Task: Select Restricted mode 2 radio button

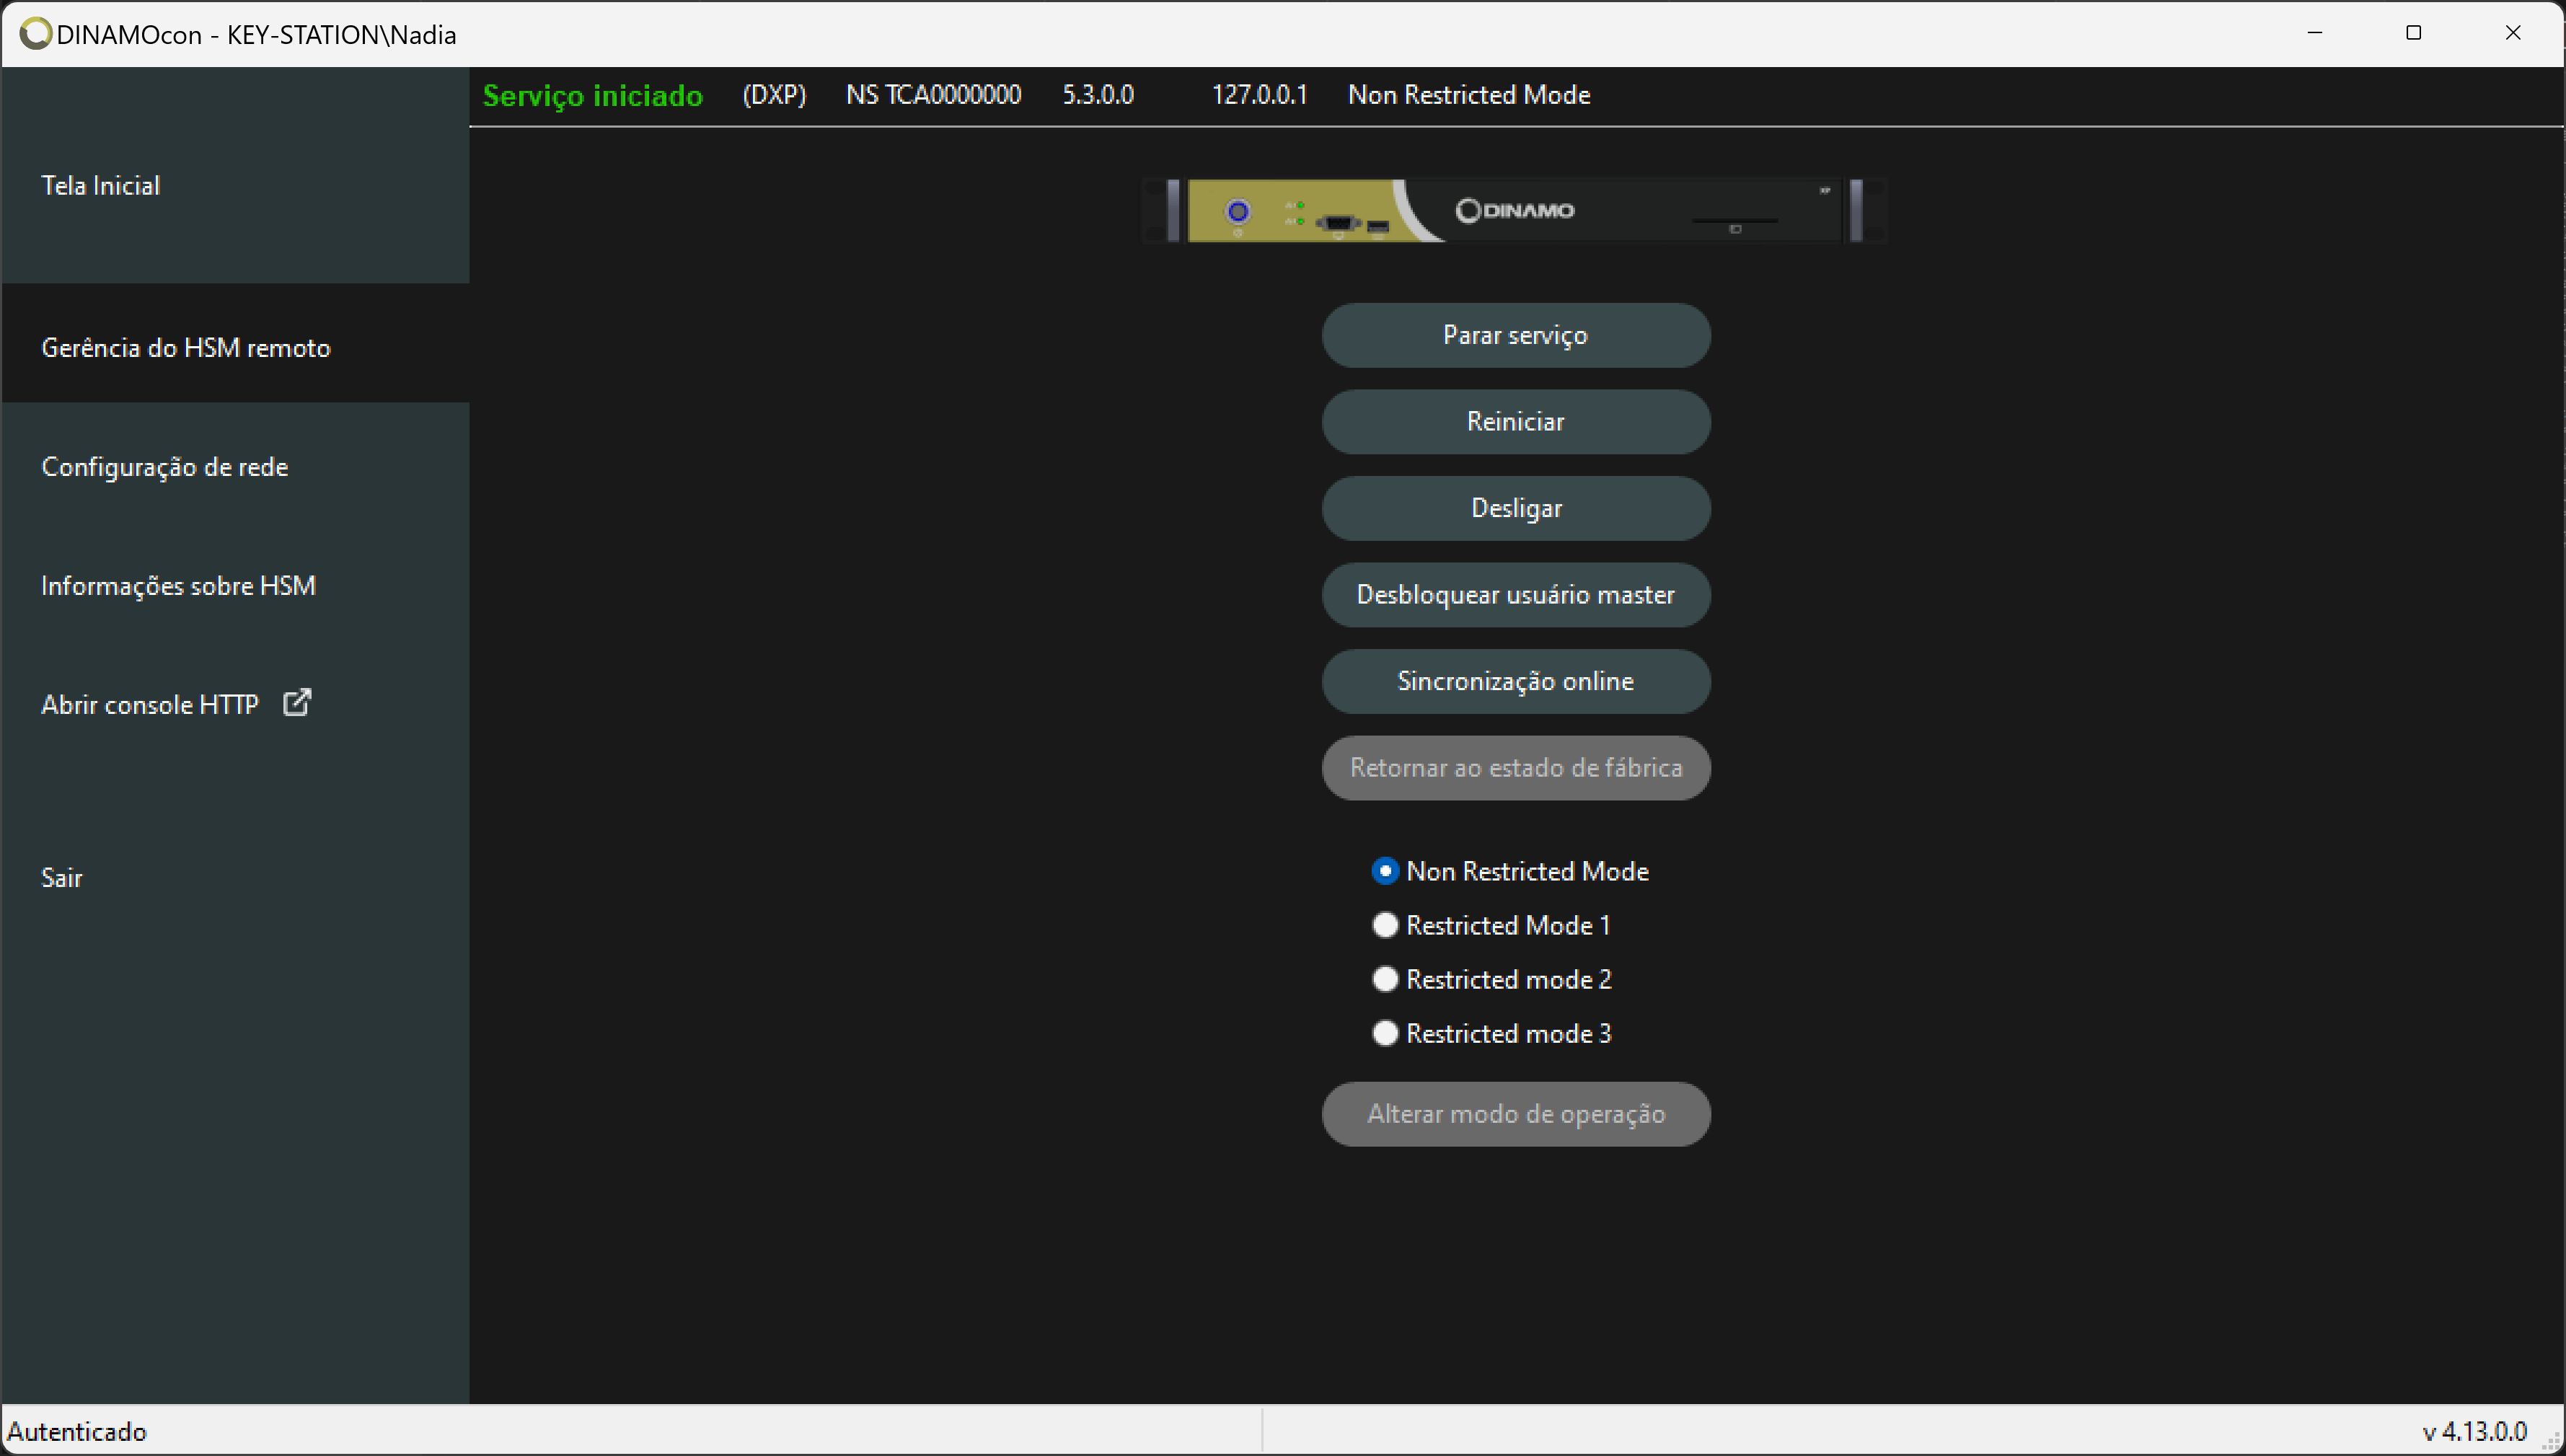Action: pyautogui.click(x=1385, y=979)
